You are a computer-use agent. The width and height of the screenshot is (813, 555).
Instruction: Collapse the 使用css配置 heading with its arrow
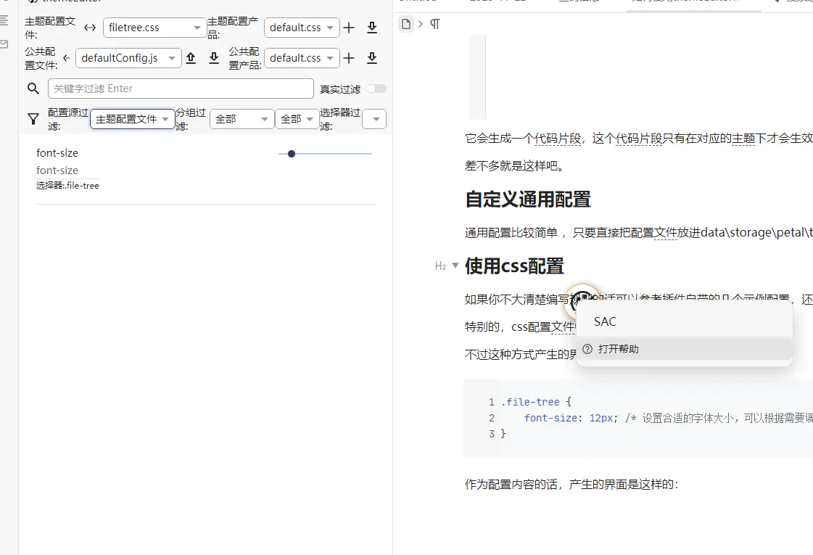click(455, 266)
